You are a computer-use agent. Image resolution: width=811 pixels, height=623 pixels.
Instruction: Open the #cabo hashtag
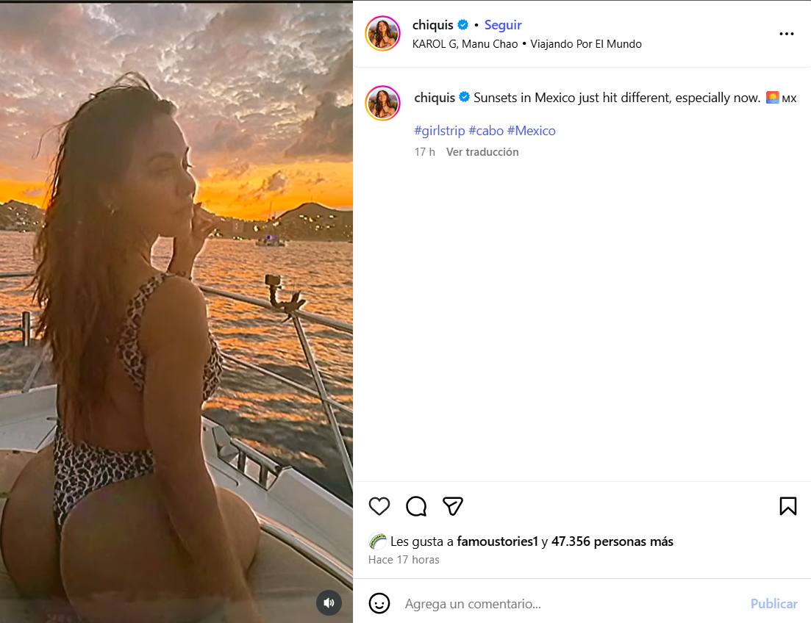pos(486,131)
